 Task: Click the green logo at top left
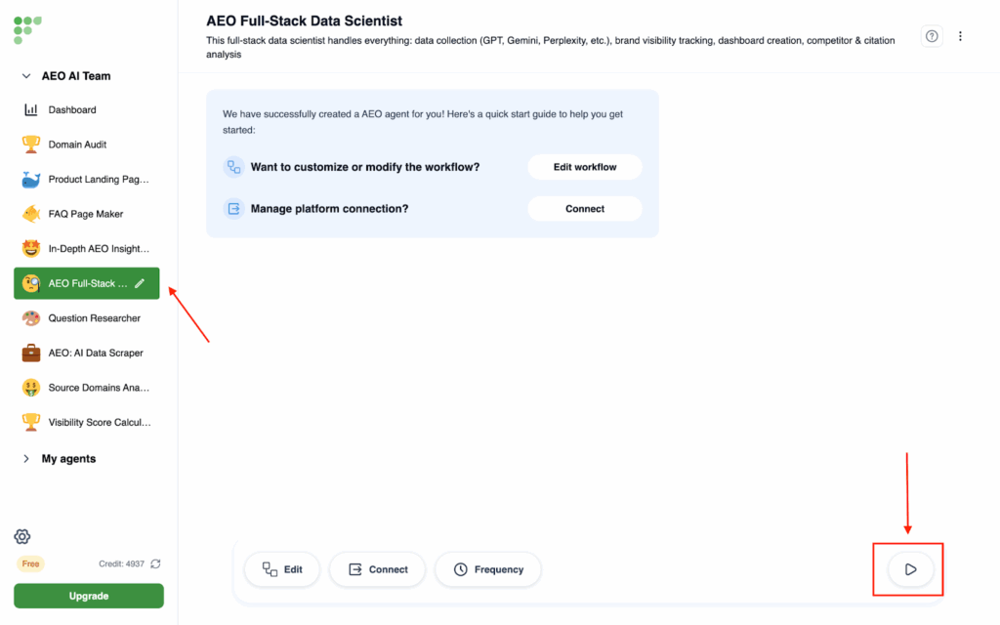click(x=27, y=28)
